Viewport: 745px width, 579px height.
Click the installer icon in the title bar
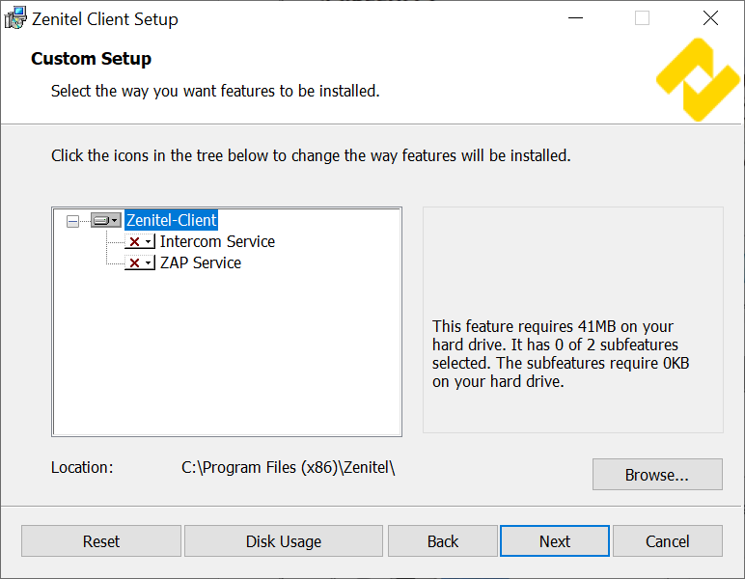[15, 18]
